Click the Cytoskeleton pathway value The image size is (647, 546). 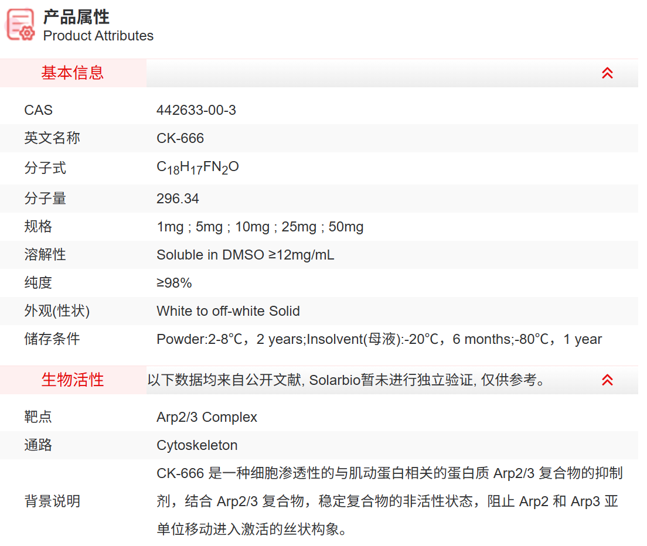[196, 445]
